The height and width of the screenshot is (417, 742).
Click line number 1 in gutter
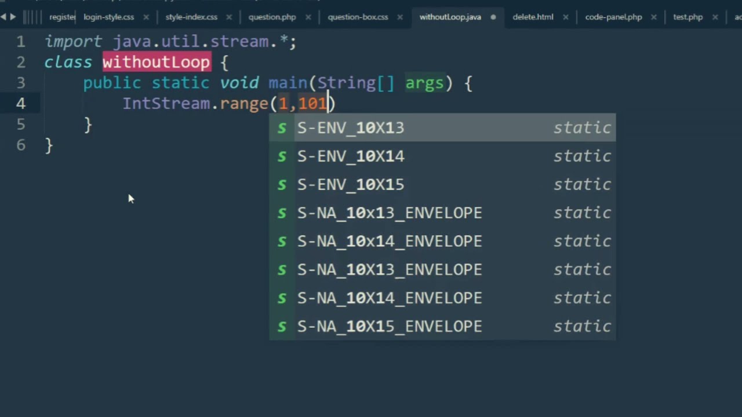pyautogui.click(x=21, y=42)
